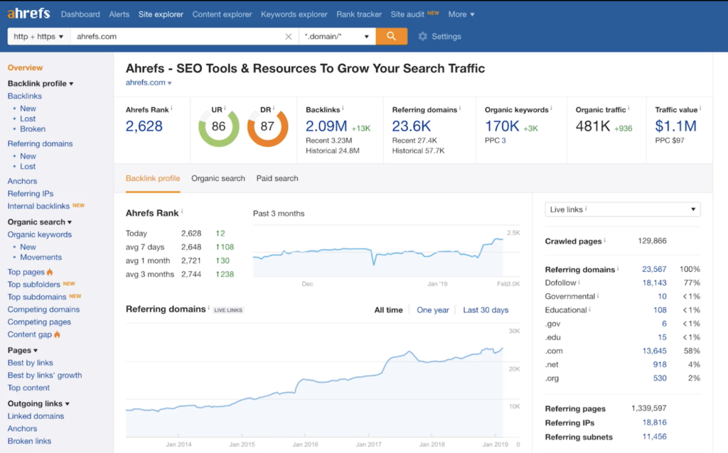Click the 170K Organic keywords value
Screen dimensions: 728x453
[502, 126]
